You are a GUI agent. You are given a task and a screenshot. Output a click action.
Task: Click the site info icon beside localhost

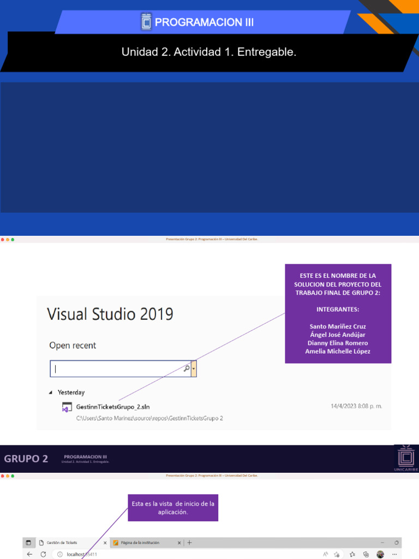pos(60,554)
